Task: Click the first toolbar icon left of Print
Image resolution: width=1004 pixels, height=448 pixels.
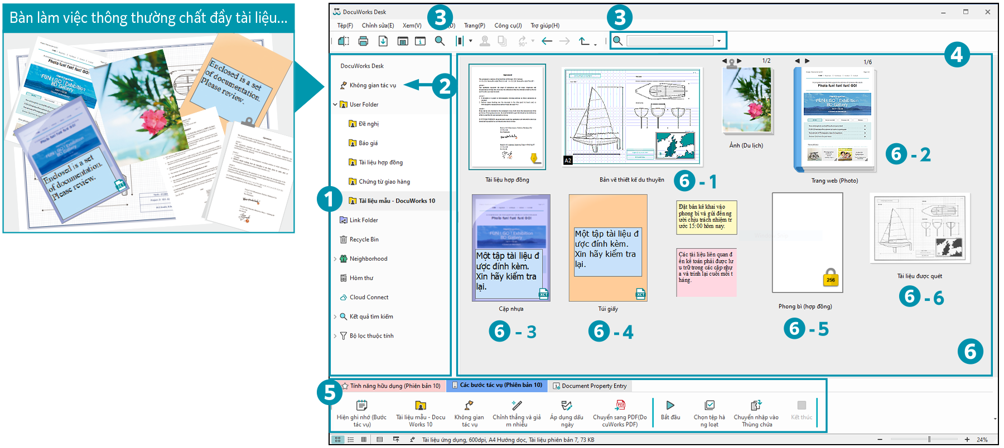Action: tap(344, 41)
